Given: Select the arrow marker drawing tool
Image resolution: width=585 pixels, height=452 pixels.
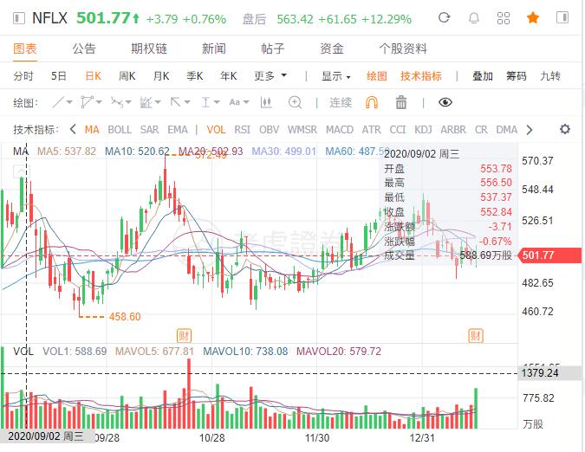Looking at the screenshot, I should [x=175, y=102].
